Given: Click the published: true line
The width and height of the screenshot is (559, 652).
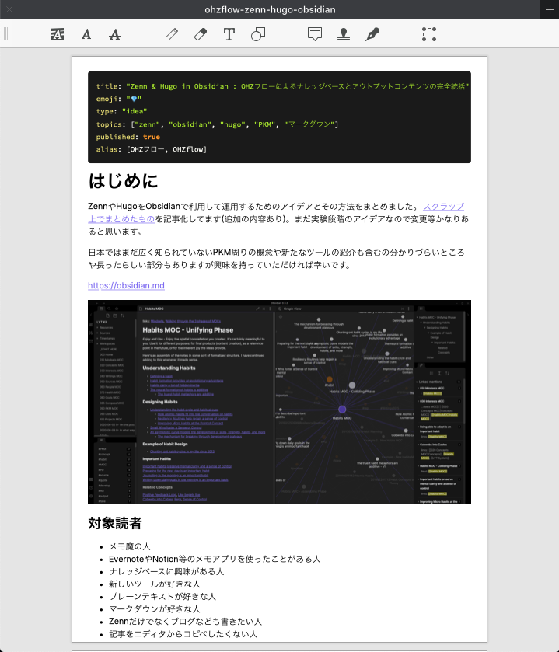Looking at the screenshot, I should 128,137.
